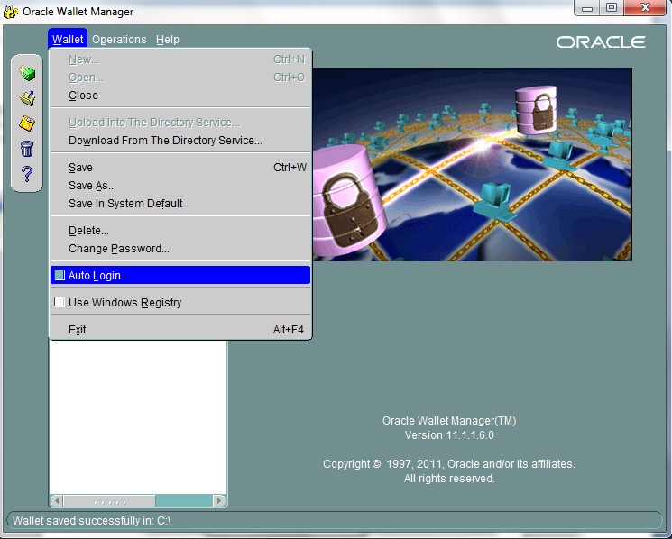Viewport: 672px width, 539px height.
Task: Open the Wallet menu
Action: point(68,40)
